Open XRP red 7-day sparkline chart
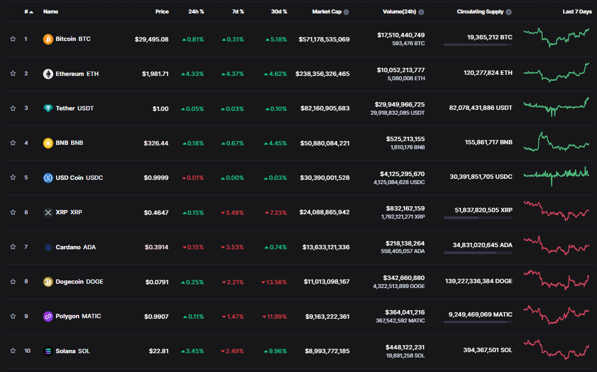 pos(556,210)
